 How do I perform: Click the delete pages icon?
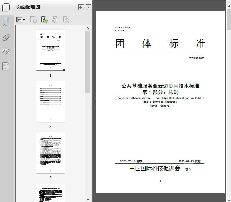point(34,20)
